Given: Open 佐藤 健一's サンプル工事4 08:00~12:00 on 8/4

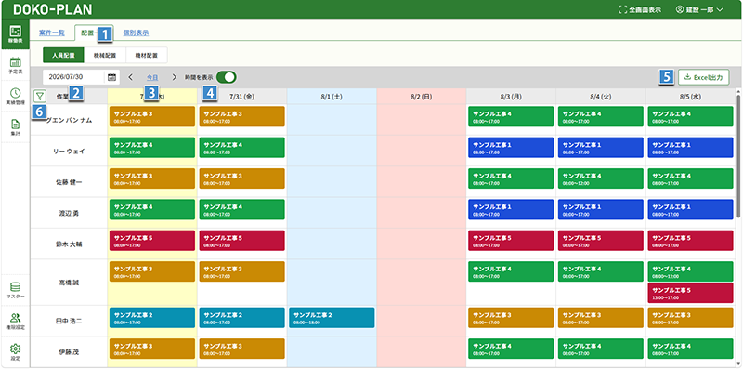Looking at the screenshot, I should click(x=601, y=178).
